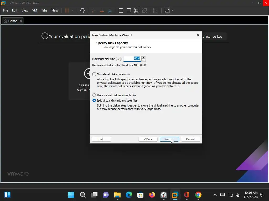Open the Help menu
Viewport: 269px width, 201px height.
pyautogui.click(x=55, y=10)
